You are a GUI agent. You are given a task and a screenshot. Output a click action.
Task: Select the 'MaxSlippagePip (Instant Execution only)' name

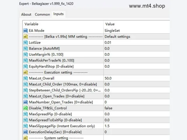(x=62, y=126)
